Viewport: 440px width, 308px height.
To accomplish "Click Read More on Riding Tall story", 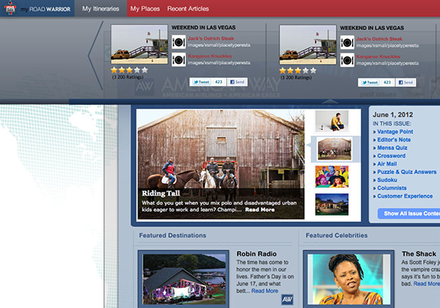I will [x=260, y=209].
